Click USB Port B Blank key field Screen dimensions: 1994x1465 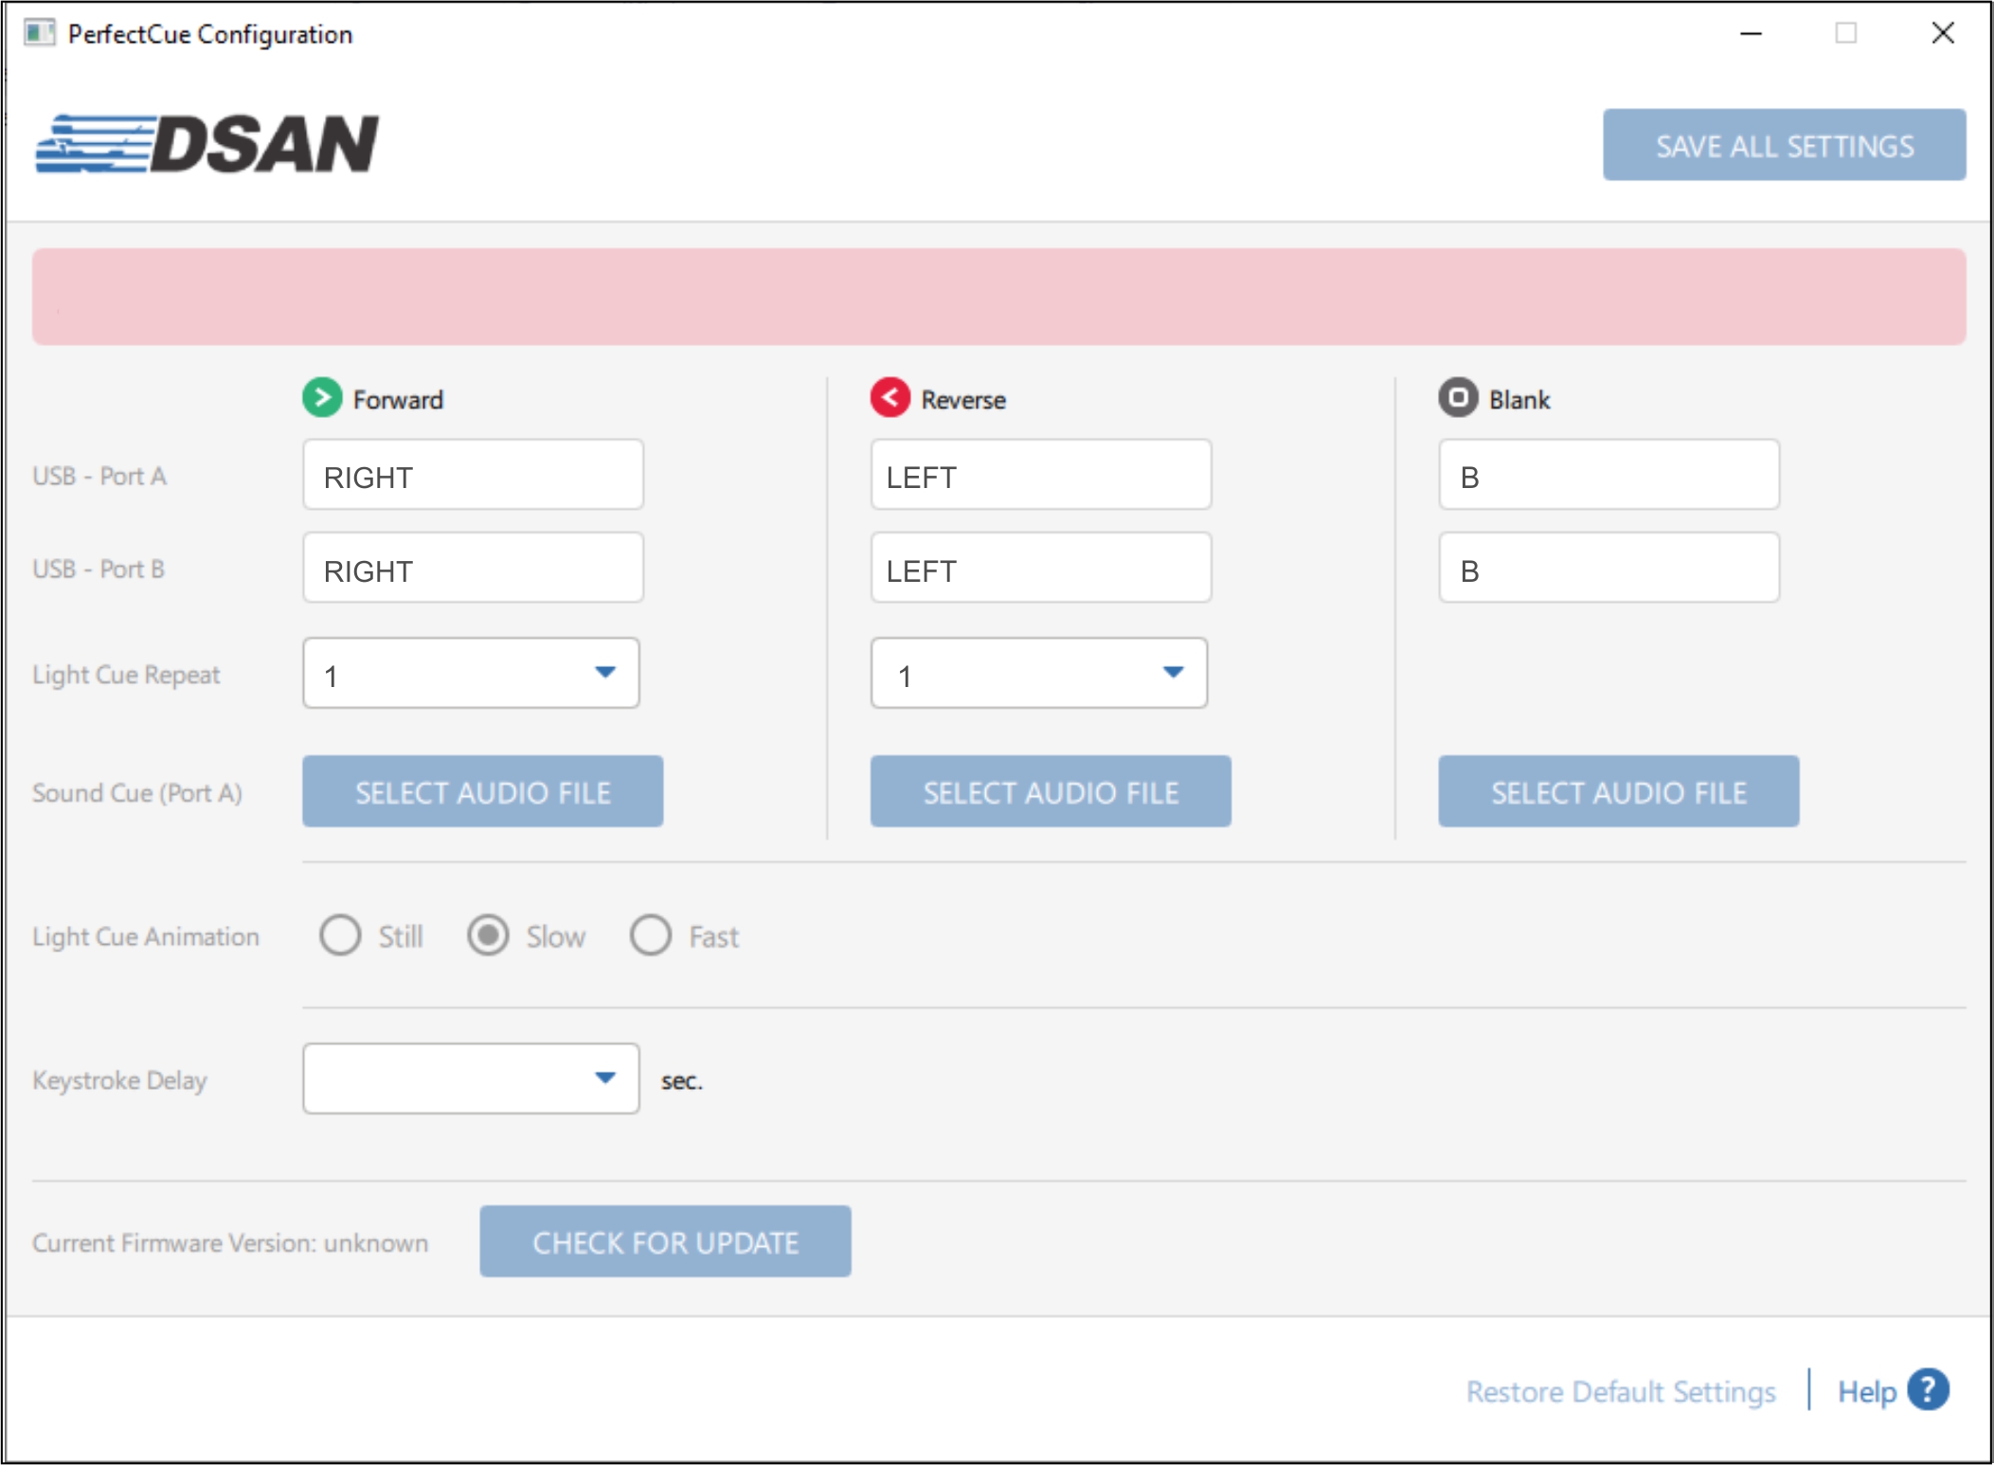[x=1608, y=568]
